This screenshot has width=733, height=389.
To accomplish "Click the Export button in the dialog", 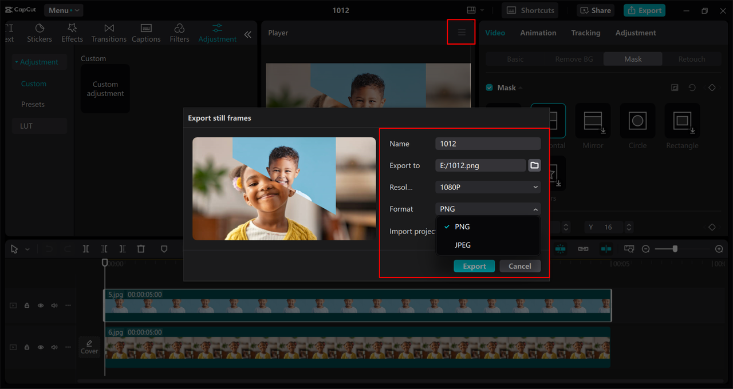I will click(474, 265).
